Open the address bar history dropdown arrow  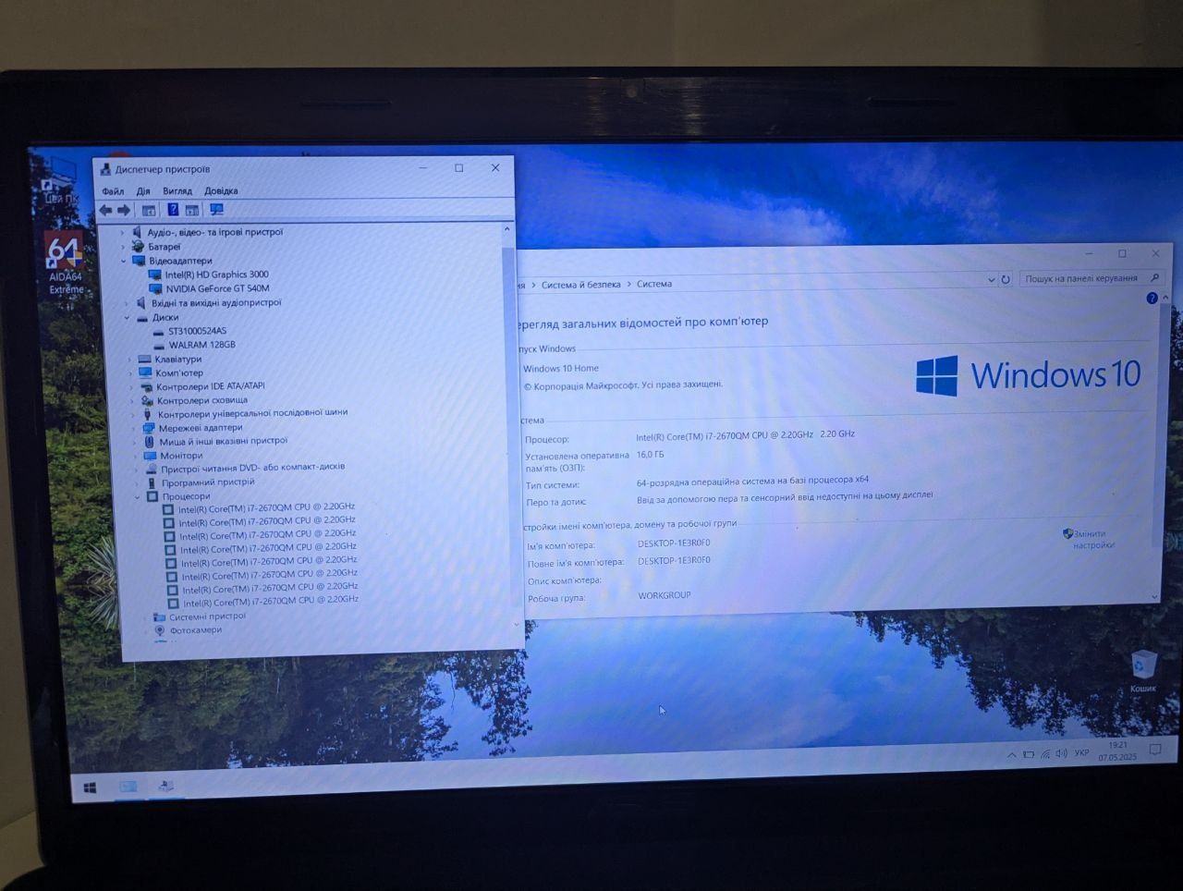click(x=992, y=279)
